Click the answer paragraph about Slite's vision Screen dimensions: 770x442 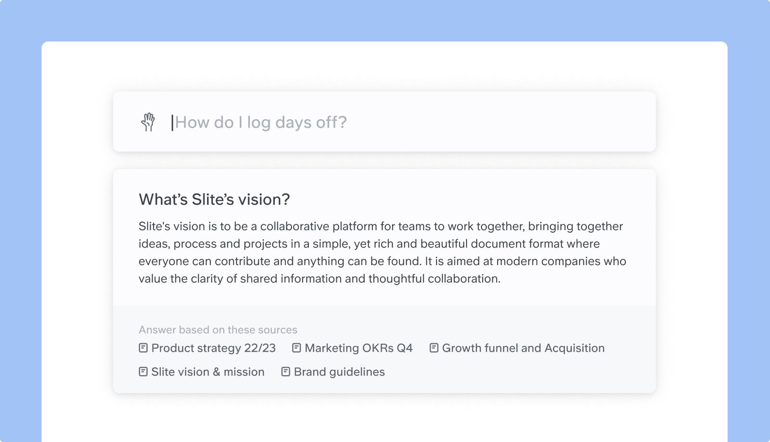(x=382, y=253)
